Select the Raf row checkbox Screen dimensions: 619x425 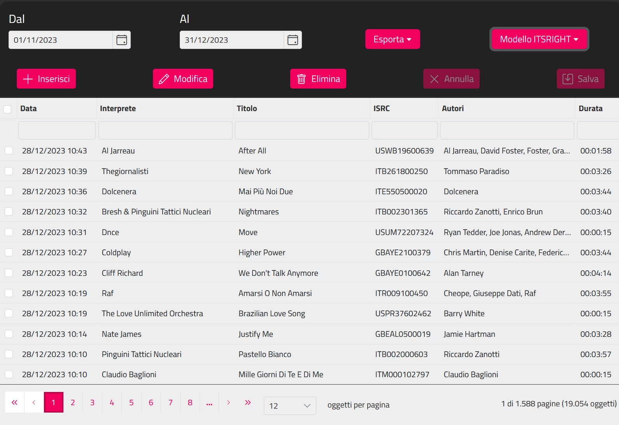(9, 293)
